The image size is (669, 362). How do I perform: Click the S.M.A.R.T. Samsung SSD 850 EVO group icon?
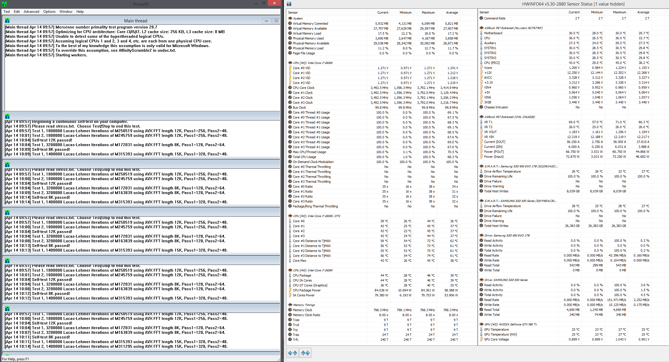pyautogui.click(x=481, y=166)
